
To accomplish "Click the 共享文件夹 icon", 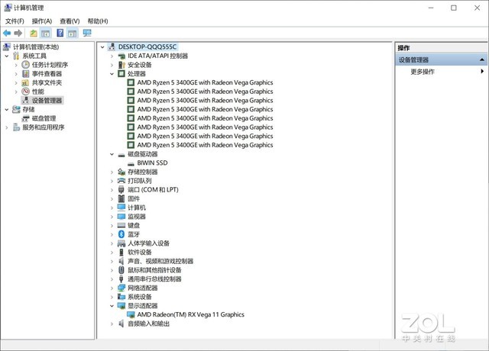I will pos(25,83).
